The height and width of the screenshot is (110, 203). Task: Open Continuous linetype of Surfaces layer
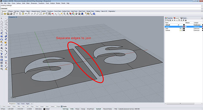point(196,30)
